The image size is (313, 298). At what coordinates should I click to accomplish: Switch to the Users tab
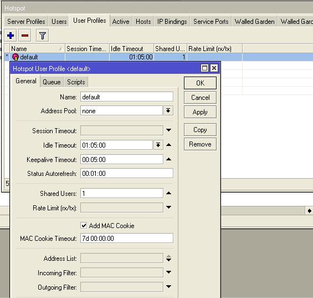click(59, 22)
